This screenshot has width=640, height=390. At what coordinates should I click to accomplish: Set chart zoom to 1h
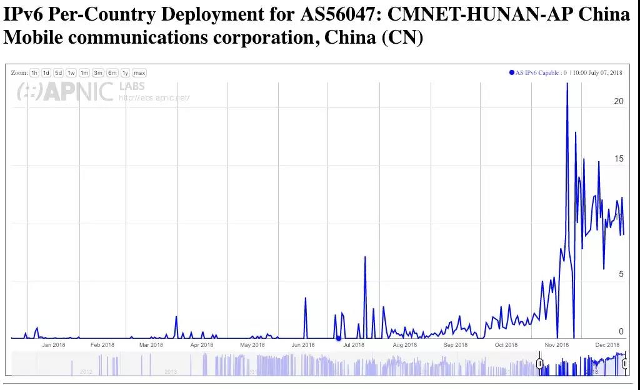coord(34,73)
